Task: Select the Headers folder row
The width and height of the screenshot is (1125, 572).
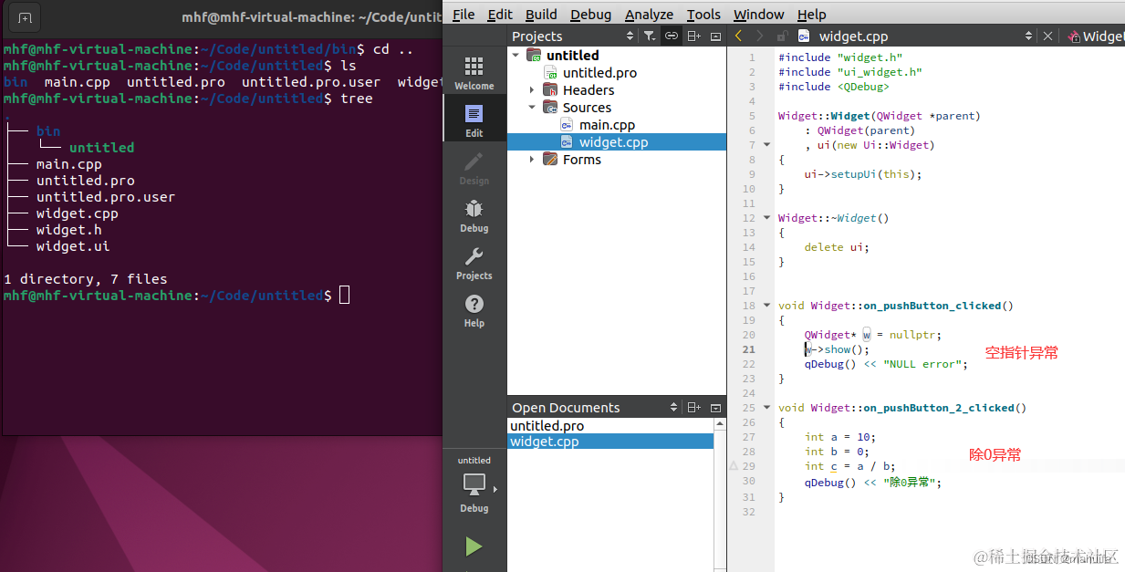Action: pos(617,90)
